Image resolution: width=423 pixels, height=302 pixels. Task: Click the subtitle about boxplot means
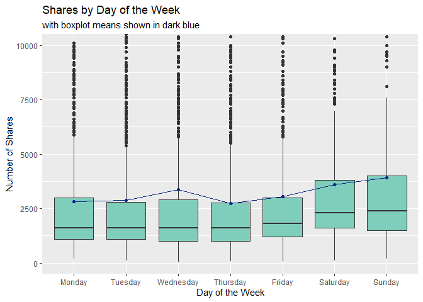point(121,26)
